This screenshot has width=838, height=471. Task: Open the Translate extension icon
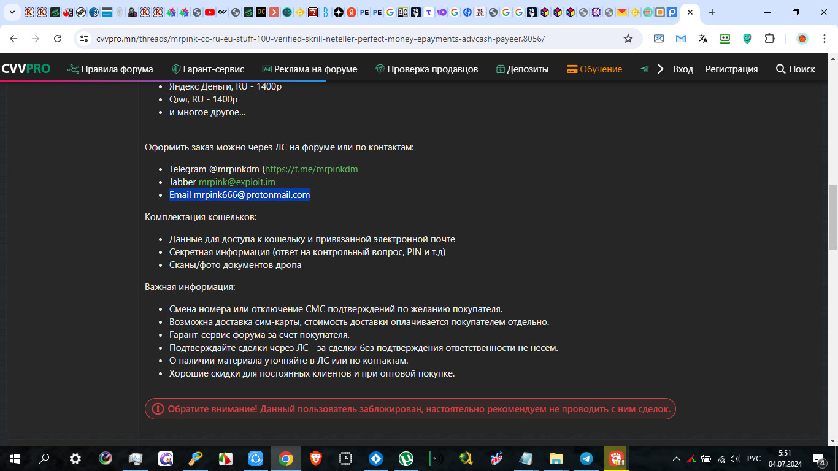[703, 39]
